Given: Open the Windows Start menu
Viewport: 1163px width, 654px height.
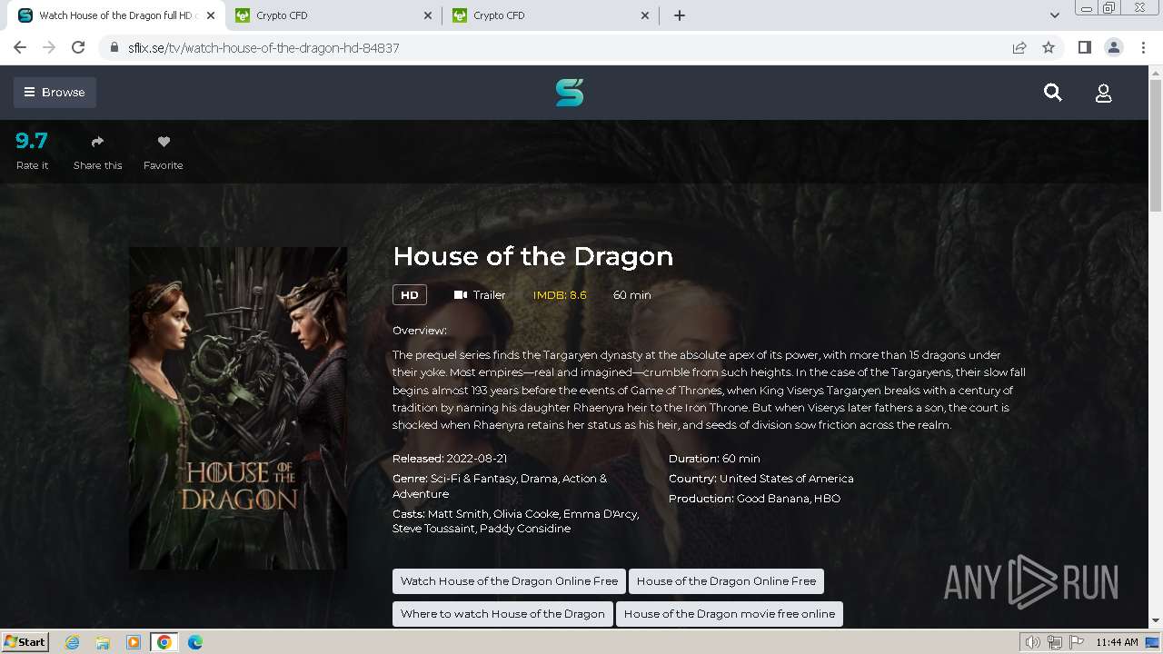Looking at the screenshot, I should click(x=25, y=641).
